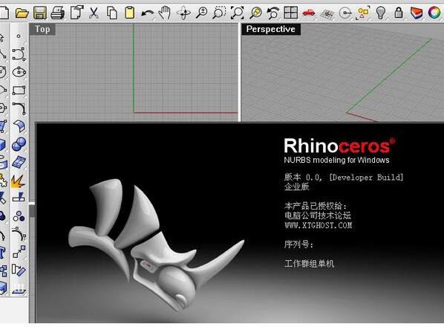Select the Fillet curves tool
The image size is (444, 327).
(x=19, y=109)
